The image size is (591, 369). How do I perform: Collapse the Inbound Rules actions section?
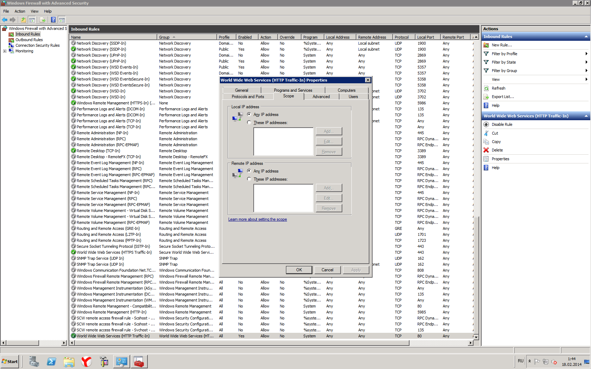(x=586, y=37)
